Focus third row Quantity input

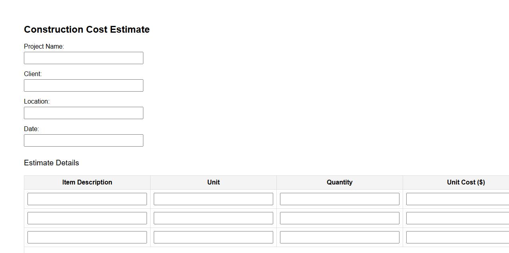click(340, 237)
